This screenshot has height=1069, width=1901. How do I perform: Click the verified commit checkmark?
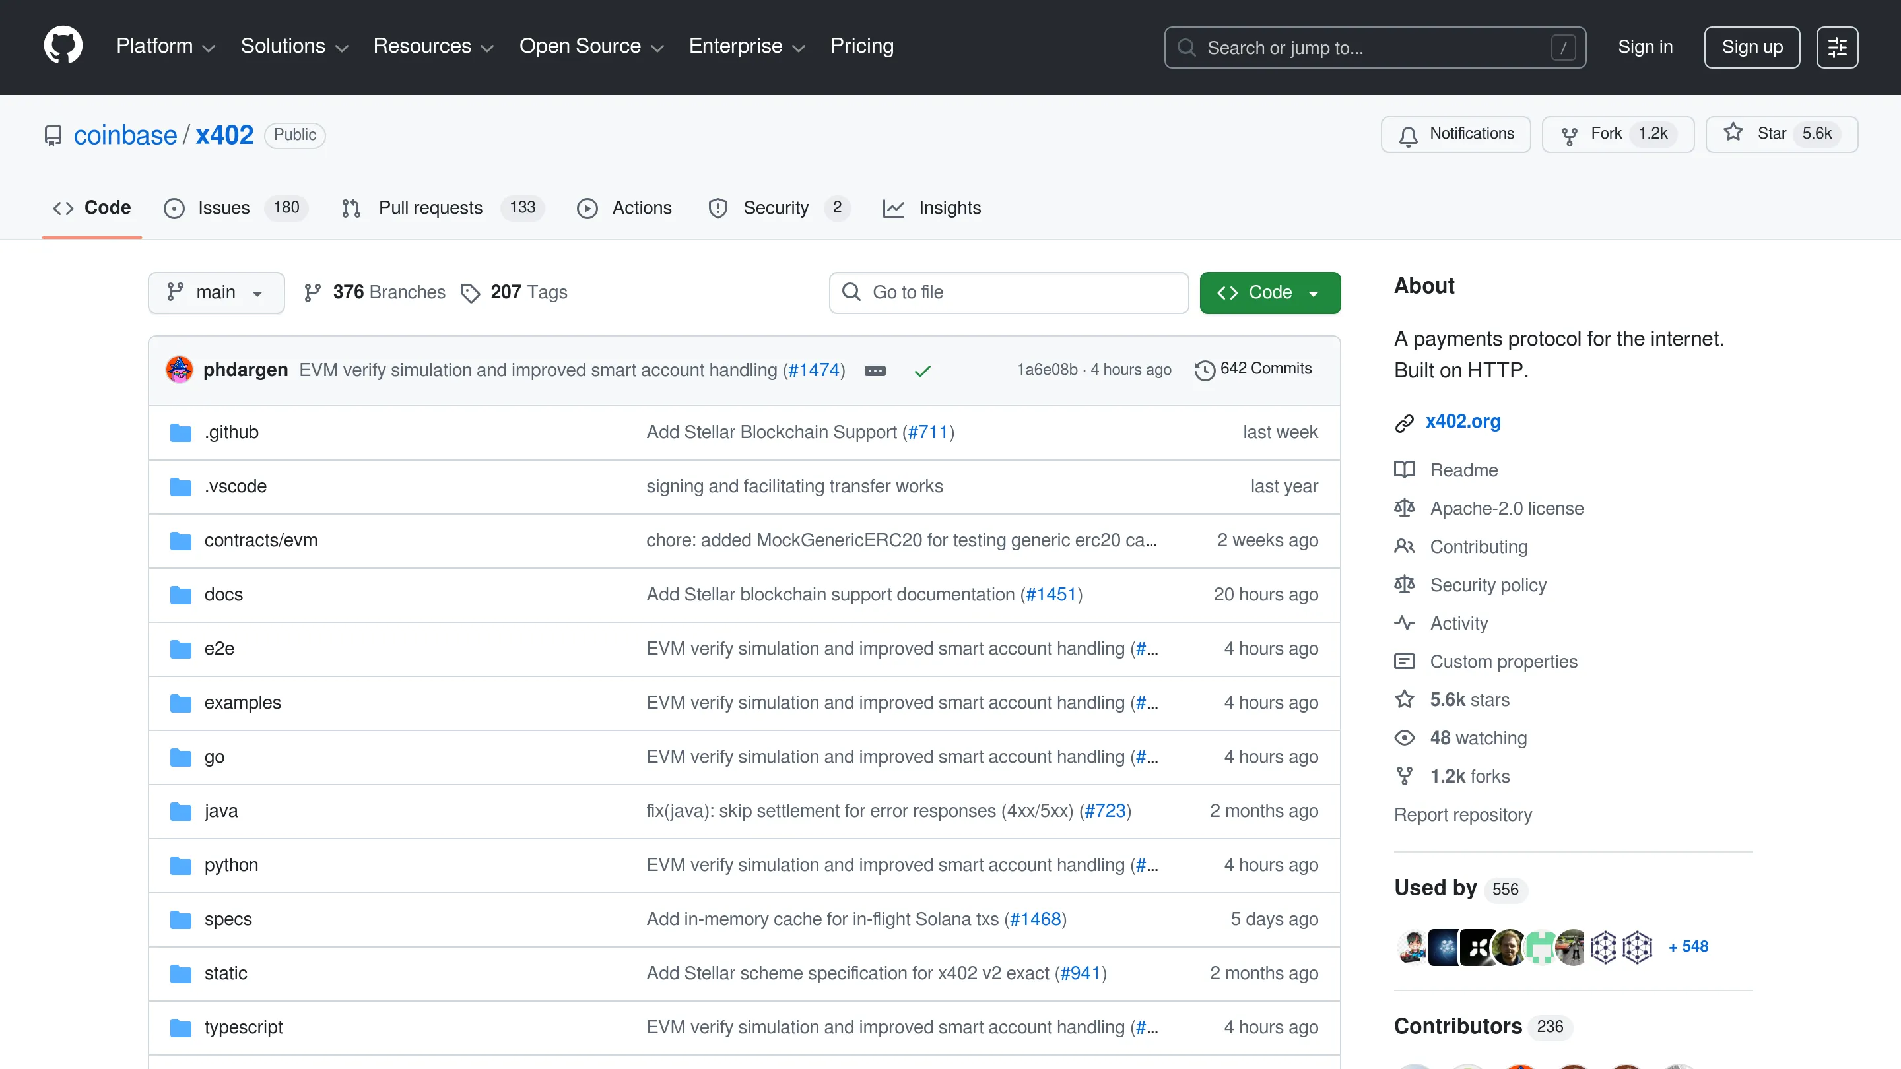click(923, 370)
